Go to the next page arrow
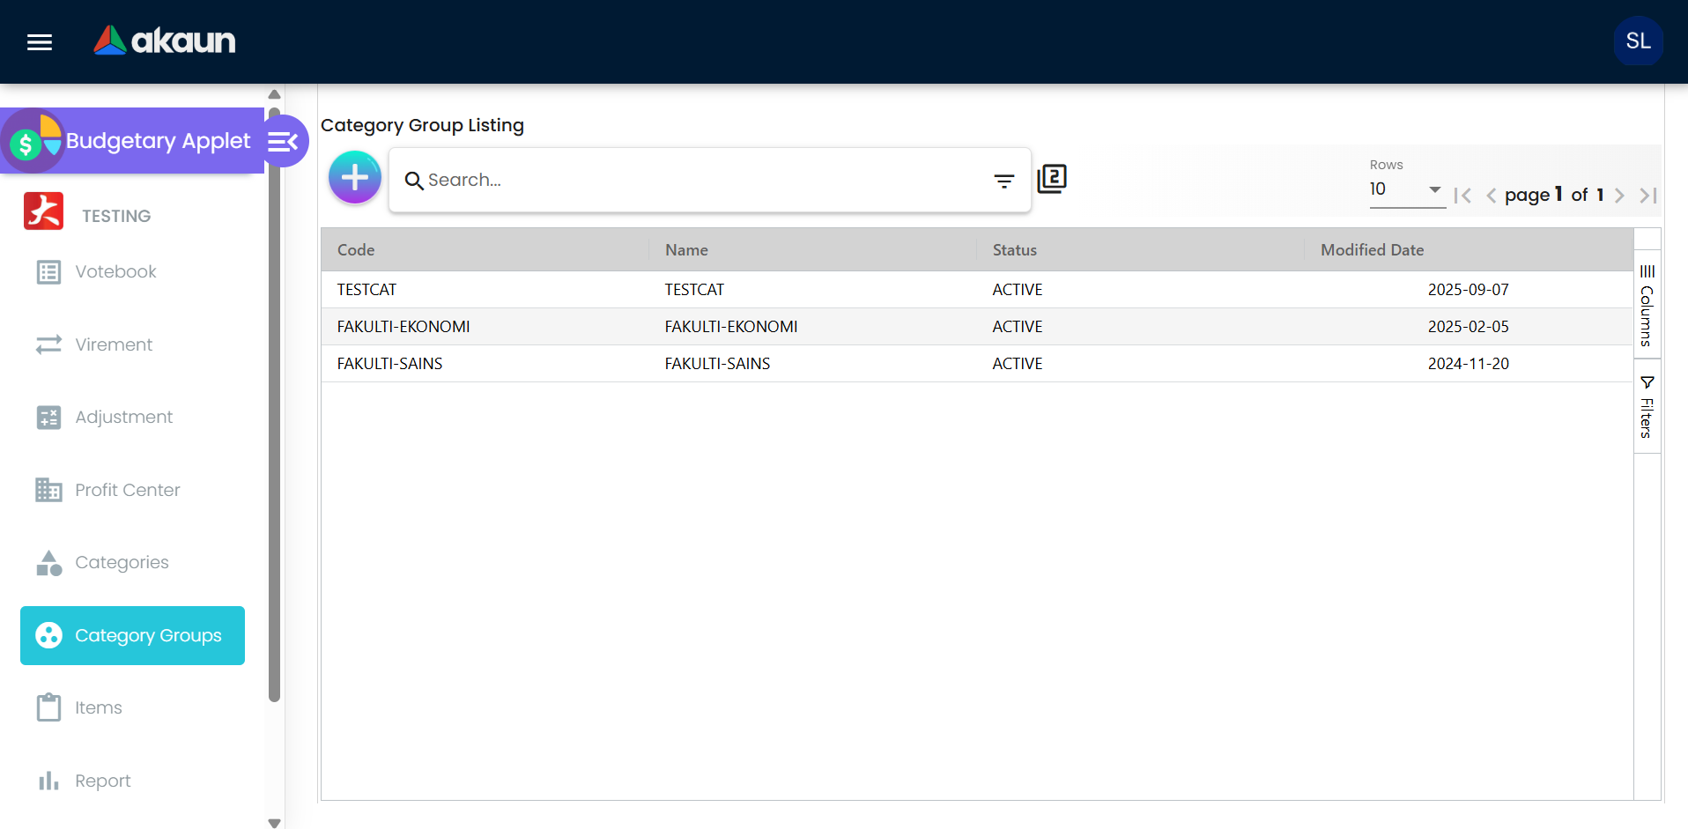The width and height of the screenshot is (1688, 829). tap(1619, 196)
